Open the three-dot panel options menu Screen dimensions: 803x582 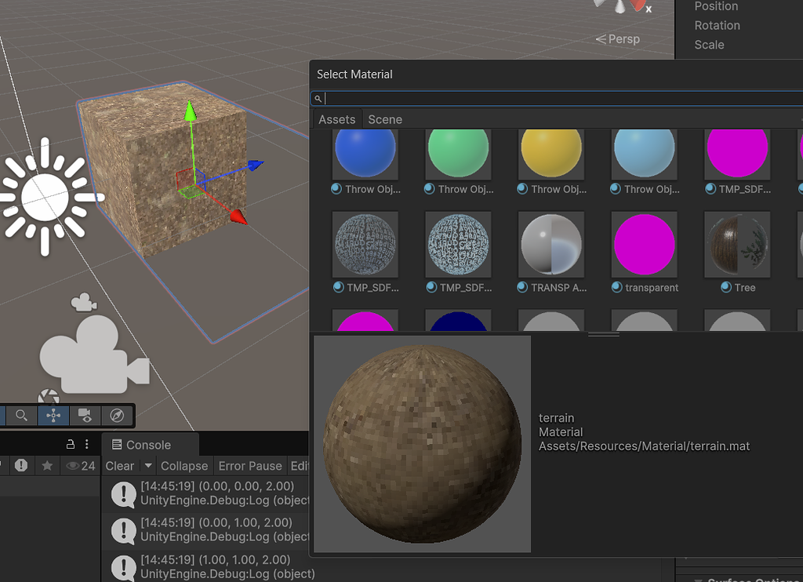(x=87, y=444)
